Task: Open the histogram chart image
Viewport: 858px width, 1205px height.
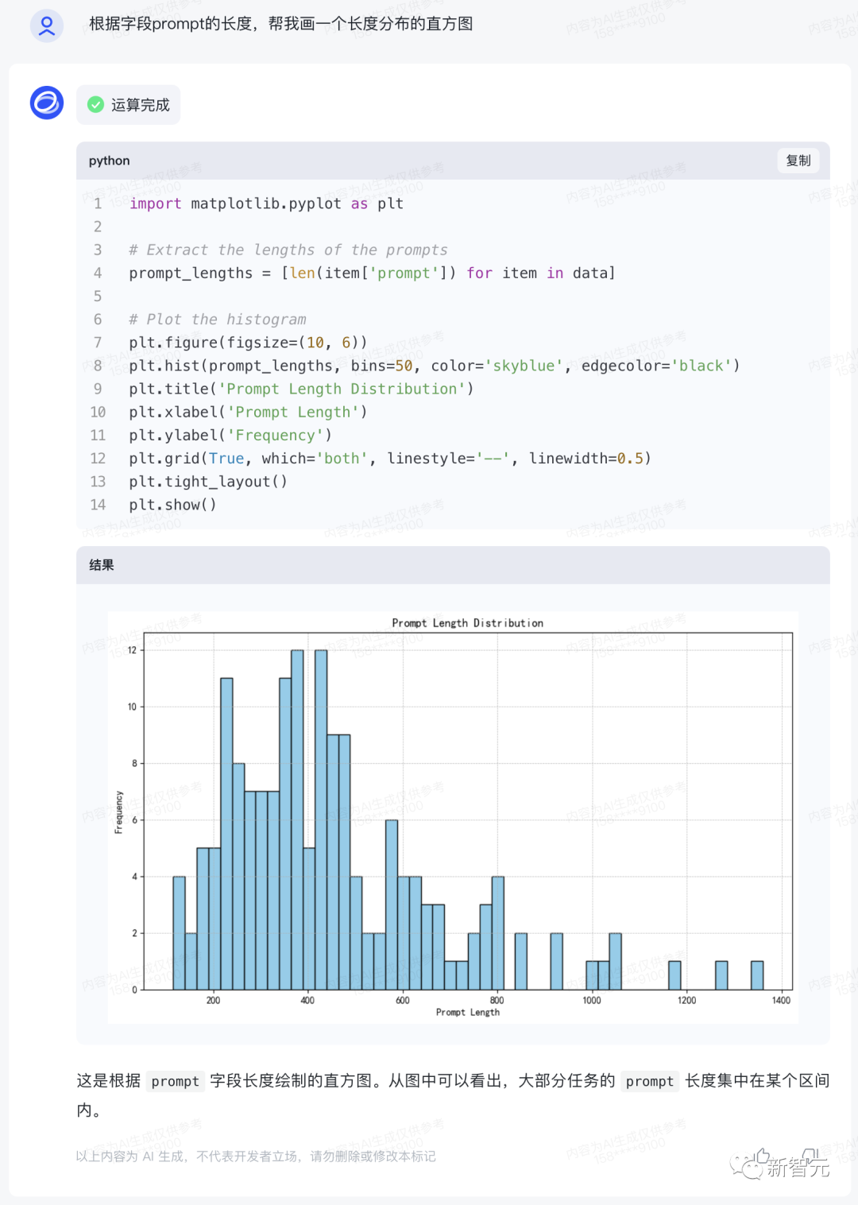Action: coord(453,816)
